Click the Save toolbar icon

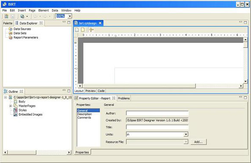13,16
